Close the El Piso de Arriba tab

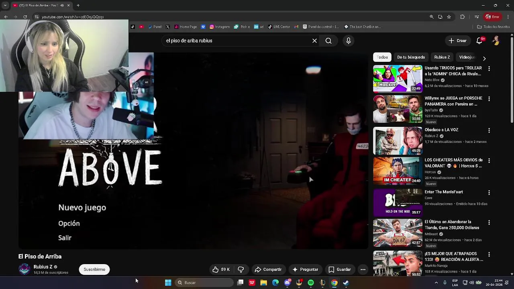click(x=68, y=5)
